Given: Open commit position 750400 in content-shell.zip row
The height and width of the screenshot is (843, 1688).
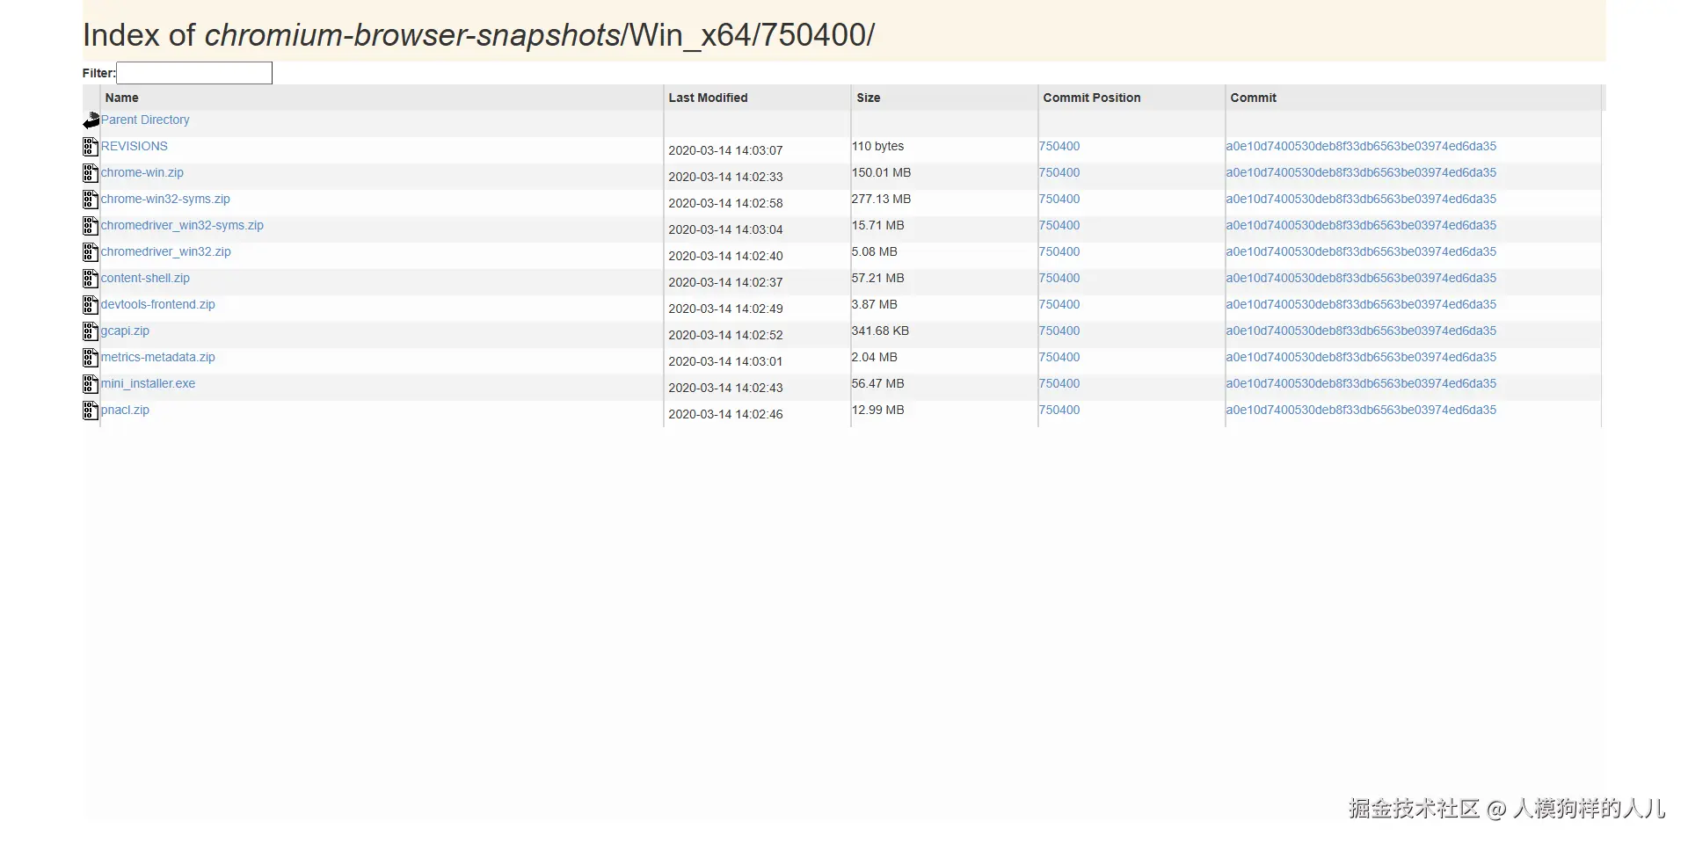Looking at the screenshot, I should pos(1059,278).
